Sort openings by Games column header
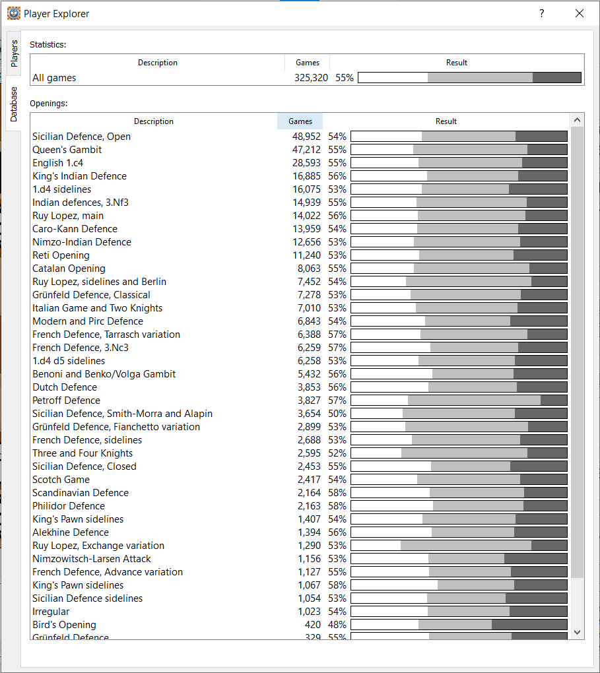Screen dimensions: 600x673 click(300, 121)
